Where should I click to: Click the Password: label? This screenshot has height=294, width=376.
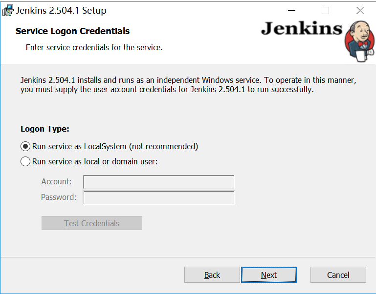59,197
